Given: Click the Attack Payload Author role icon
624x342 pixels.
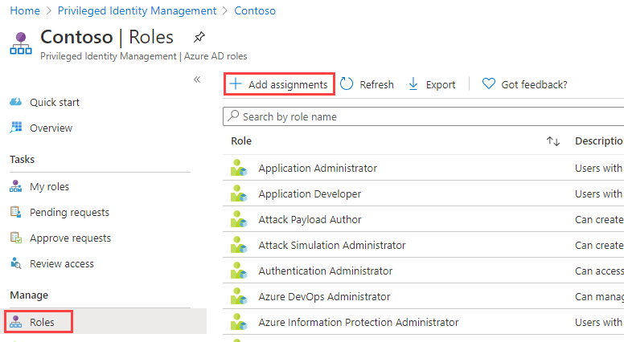Looking at the screenshot, I should (x=239, y=219).
